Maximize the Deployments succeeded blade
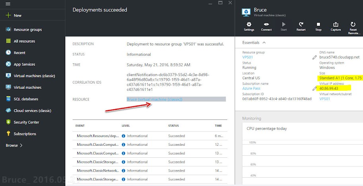 pos(221,3)
